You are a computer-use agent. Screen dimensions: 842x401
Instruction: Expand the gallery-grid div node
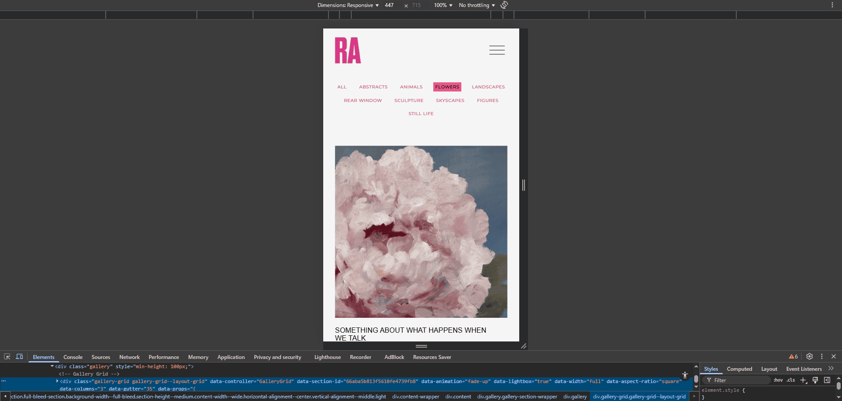(x=57, y=381)
